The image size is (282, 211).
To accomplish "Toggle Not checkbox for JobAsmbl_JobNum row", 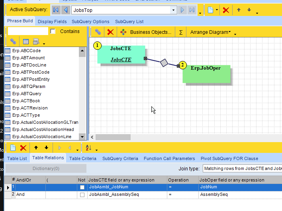I will coord(82,187).
